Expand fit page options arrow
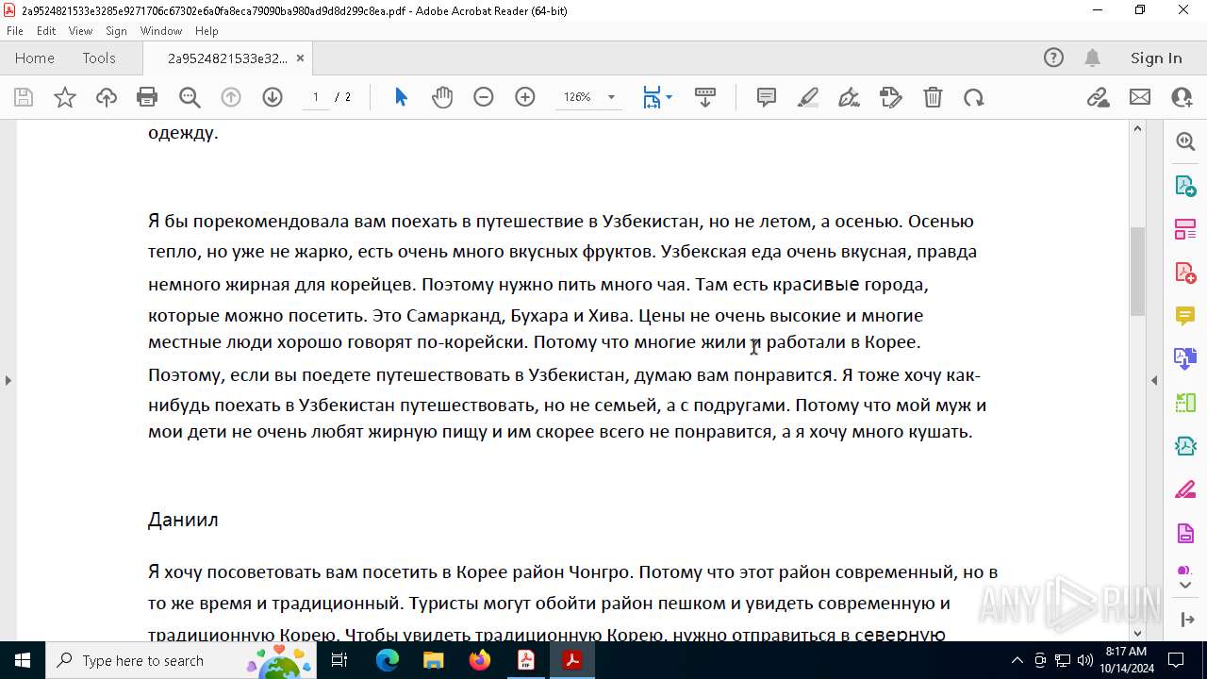1207x679 pixels. [x=669, y=97]
